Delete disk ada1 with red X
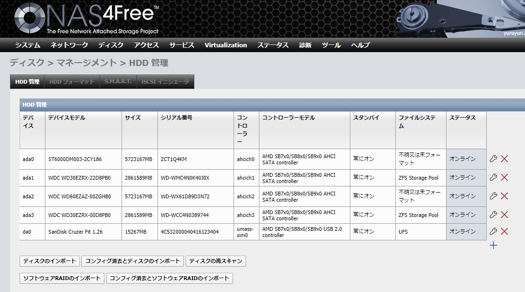 click(504, 178)
